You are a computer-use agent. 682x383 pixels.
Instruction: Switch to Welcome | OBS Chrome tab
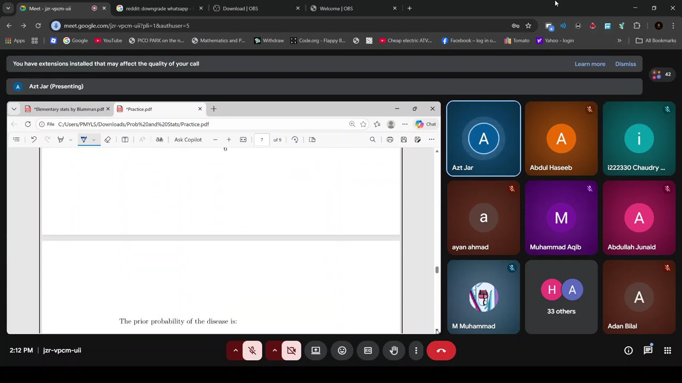tap(353, 9)
